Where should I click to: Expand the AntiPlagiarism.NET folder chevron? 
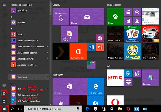[47, 59]
